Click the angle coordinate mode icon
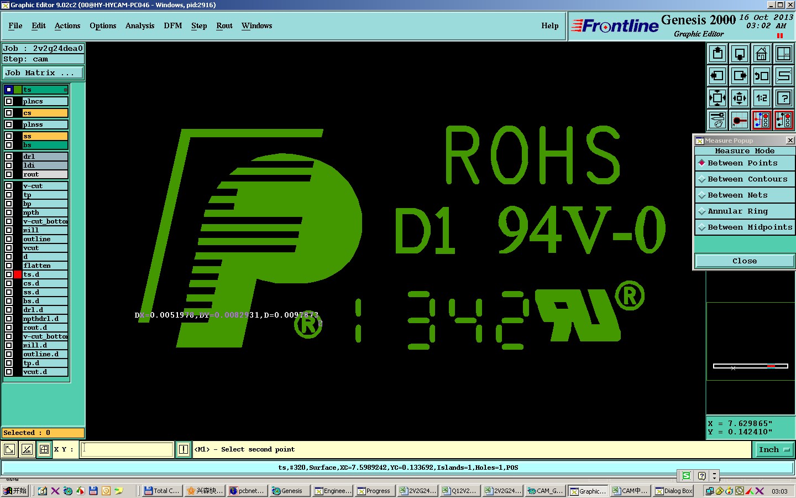The image size is (796, 498). [27, 449]
